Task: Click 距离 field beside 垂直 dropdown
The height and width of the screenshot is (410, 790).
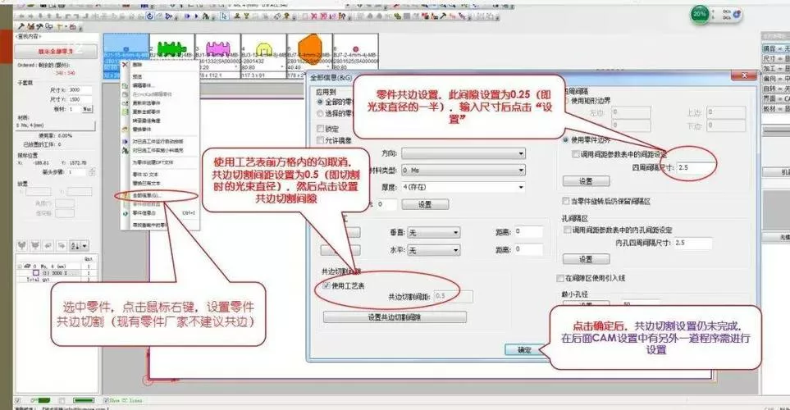Action: point(528,232)
